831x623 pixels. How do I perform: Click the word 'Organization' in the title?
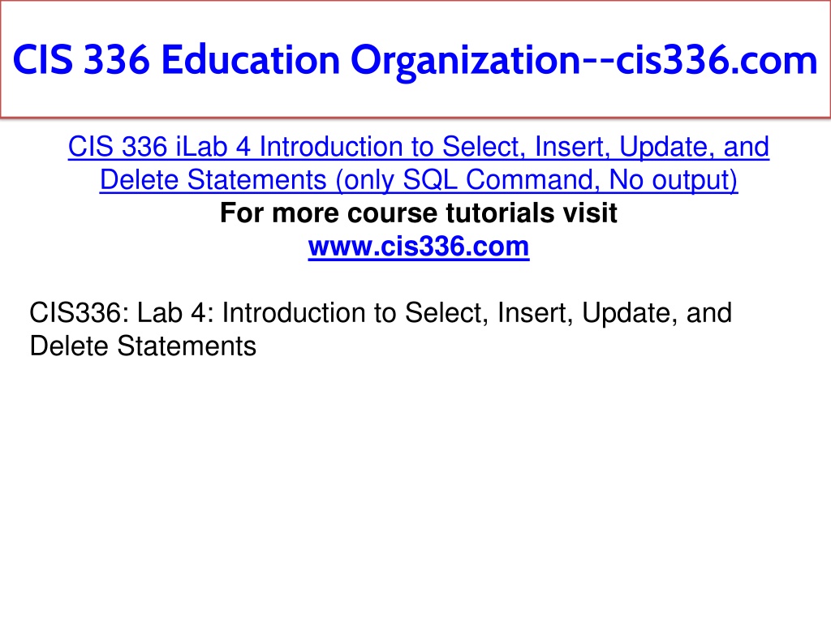[466, 61]
